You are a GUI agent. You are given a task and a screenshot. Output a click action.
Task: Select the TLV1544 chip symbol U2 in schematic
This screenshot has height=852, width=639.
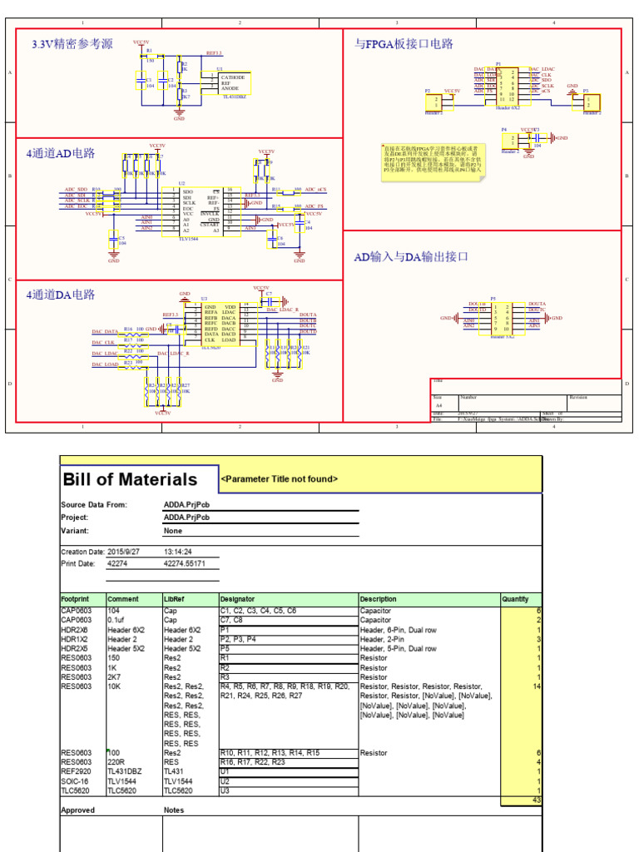tap(201, 211)
